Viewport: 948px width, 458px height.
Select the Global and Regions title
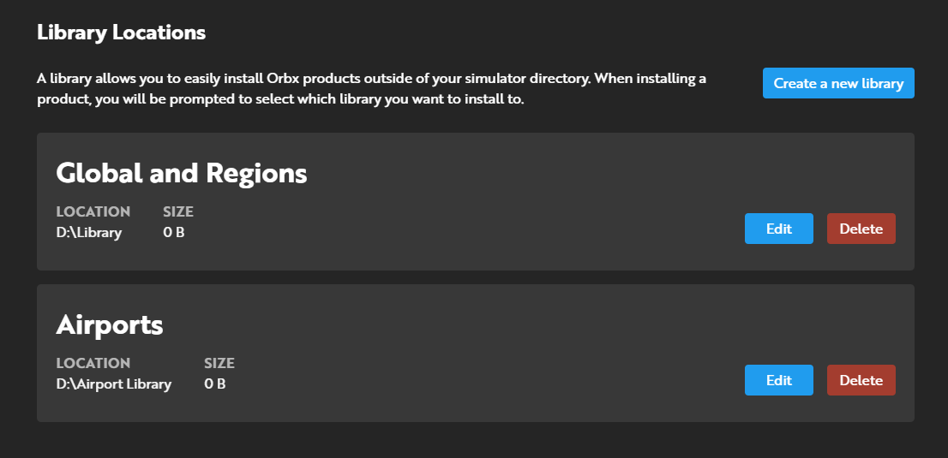[x=181, y=173]
